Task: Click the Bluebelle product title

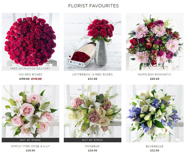Action: 155,146
